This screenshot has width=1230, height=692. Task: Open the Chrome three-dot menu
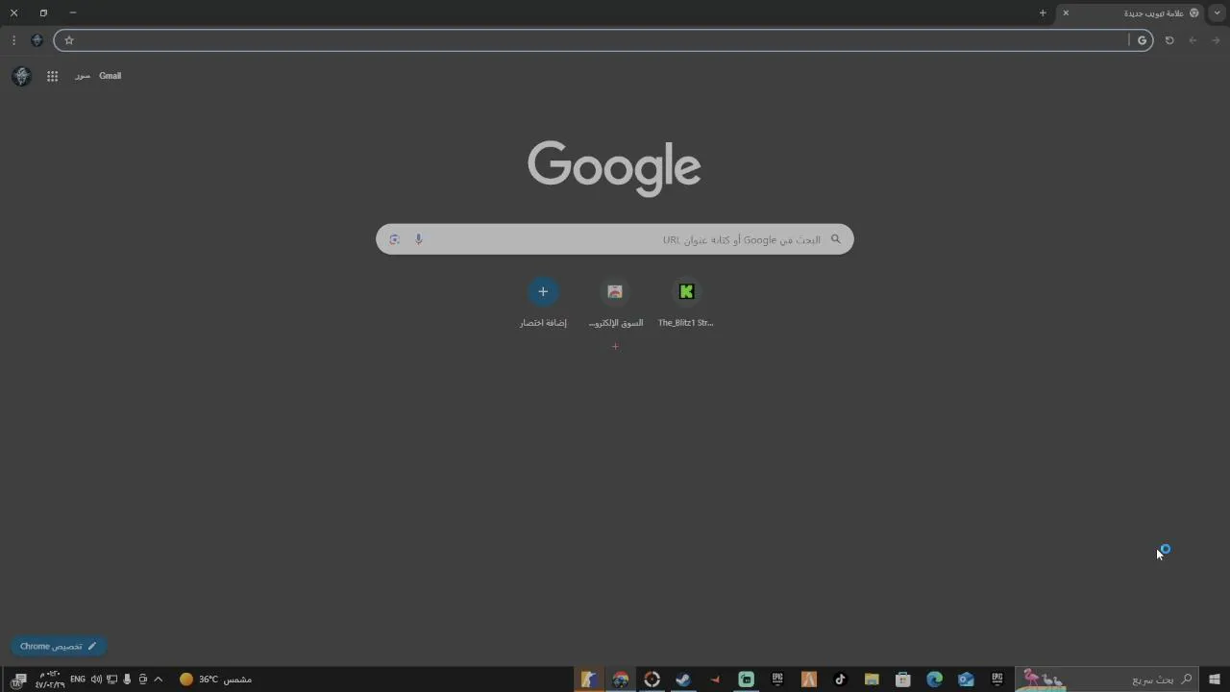pyautogui.click(x=13, y=40)
